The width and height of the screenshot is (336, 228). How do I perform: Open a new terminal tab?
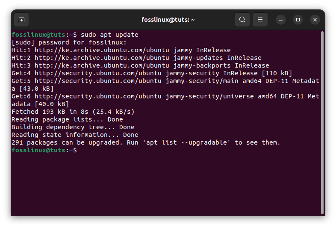21,20
